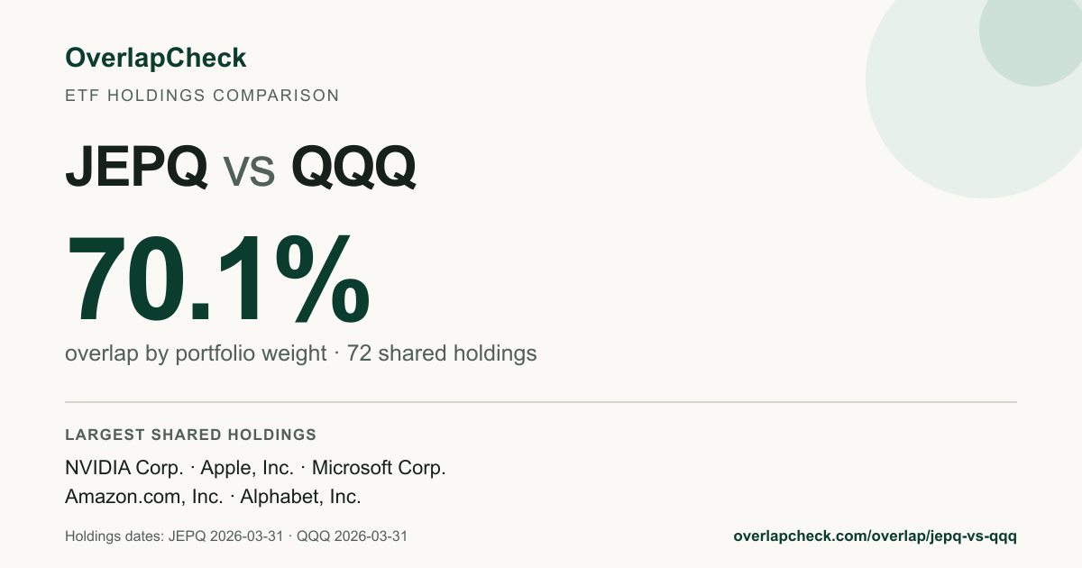The image size is (1082, 568).
Task: Click the small darker green circle decoration
Action: click(1031, 34)
